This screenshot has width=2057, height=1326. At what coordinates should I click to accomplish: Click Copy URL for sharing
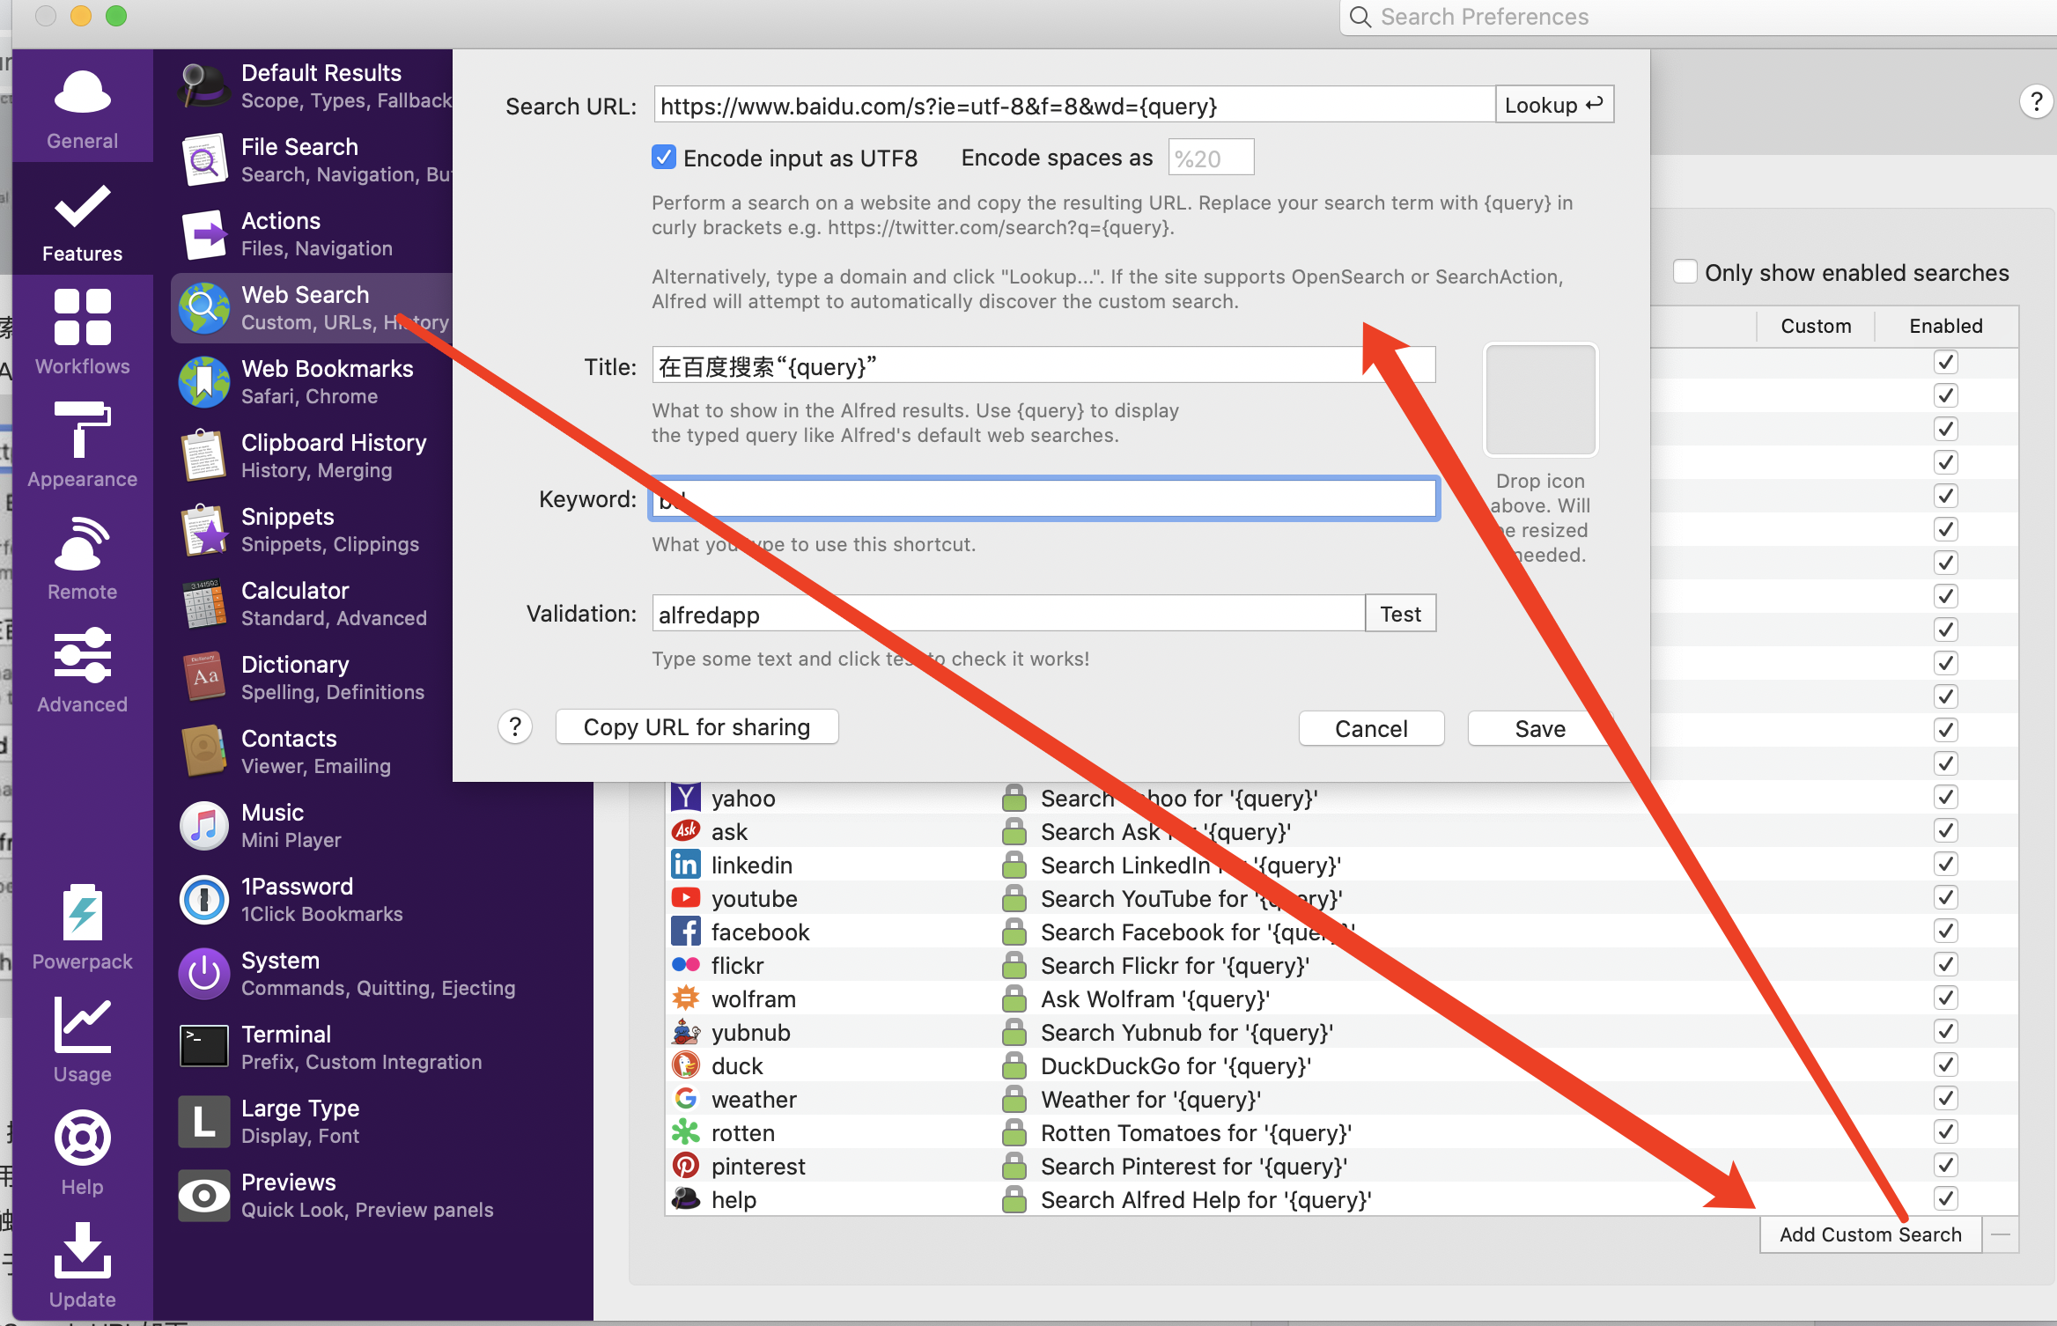(697, 727)
